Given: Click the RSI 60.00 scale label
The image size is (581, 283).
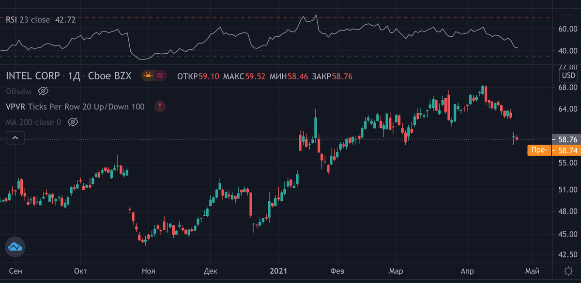Looking at the screenshot, I should coord(568,29).
